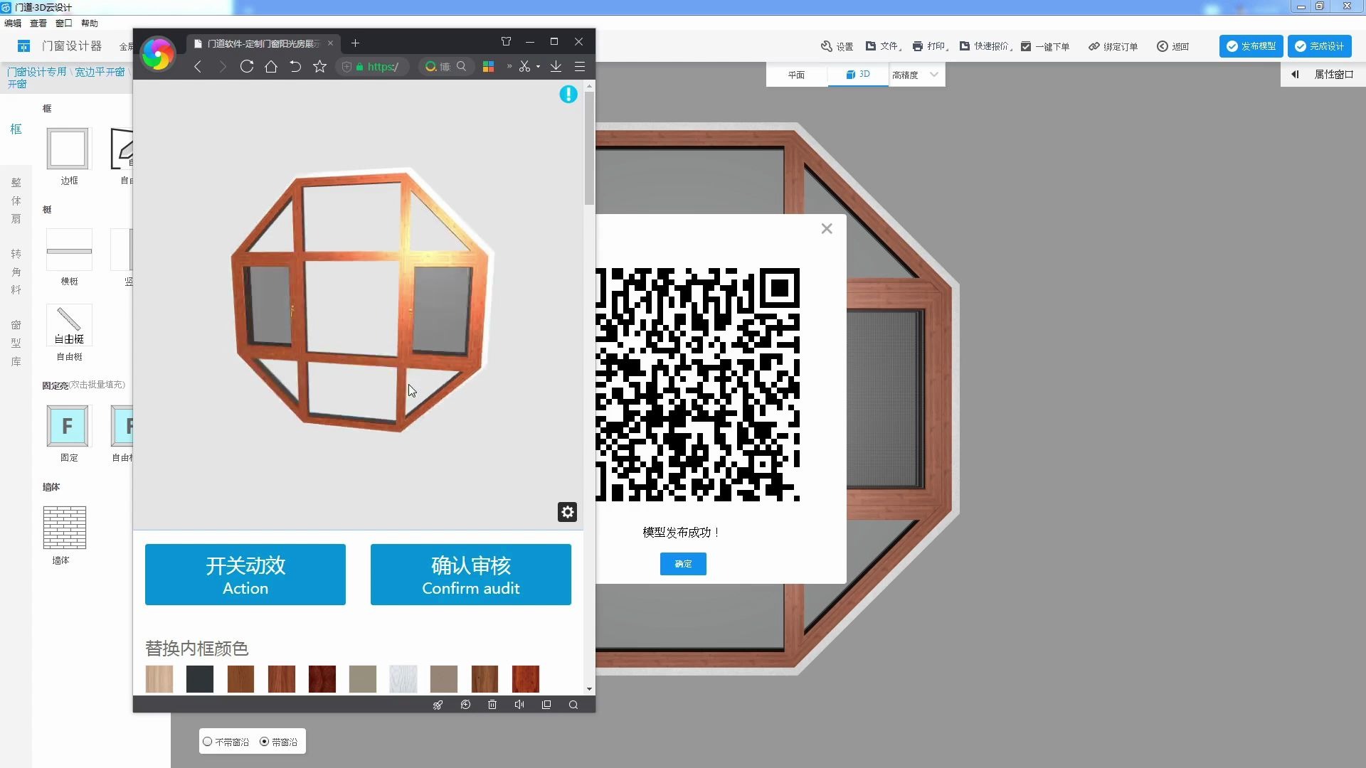Click the clock history icon in status bar
Viewport: 1366px width, 768px height.
click(x=465, y=705)
